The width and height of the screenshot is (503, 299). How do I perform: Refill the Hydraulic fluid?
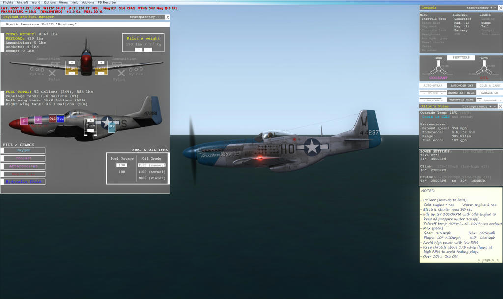tap(24, 182)
